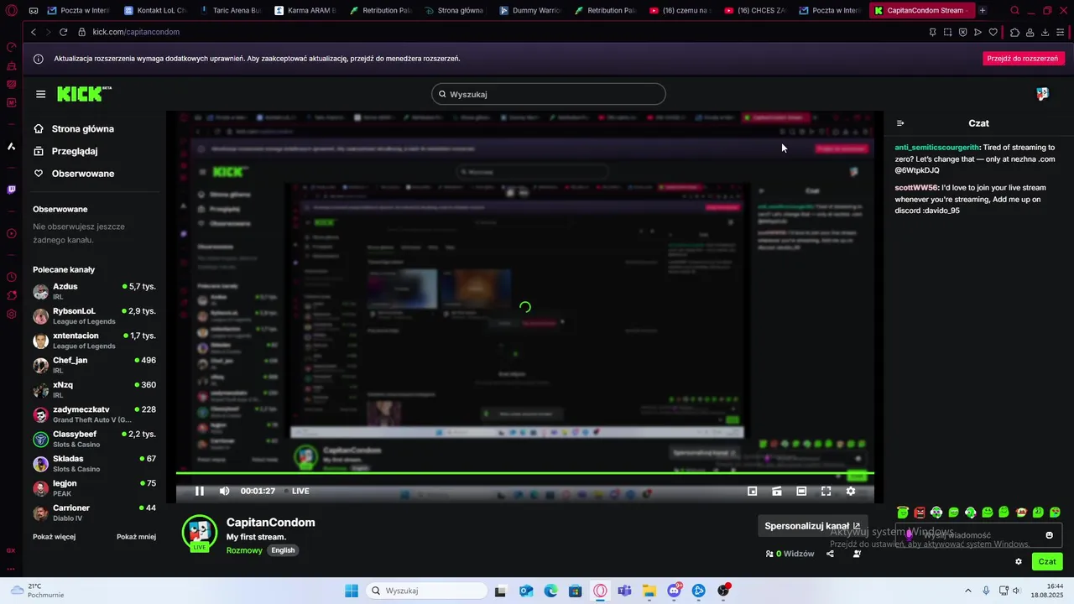Click the green video progress bar
Viewport: 1074px width, 604px height.
pyautogui.click(x=525, y=474)
